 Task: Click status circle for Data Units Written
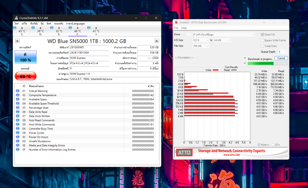tap(18, 116)
